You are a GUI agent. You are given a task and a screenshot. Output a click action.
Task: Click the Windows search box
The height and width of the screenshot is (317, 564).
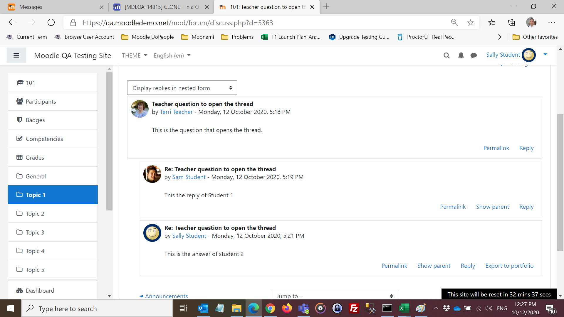pos(97,308)
